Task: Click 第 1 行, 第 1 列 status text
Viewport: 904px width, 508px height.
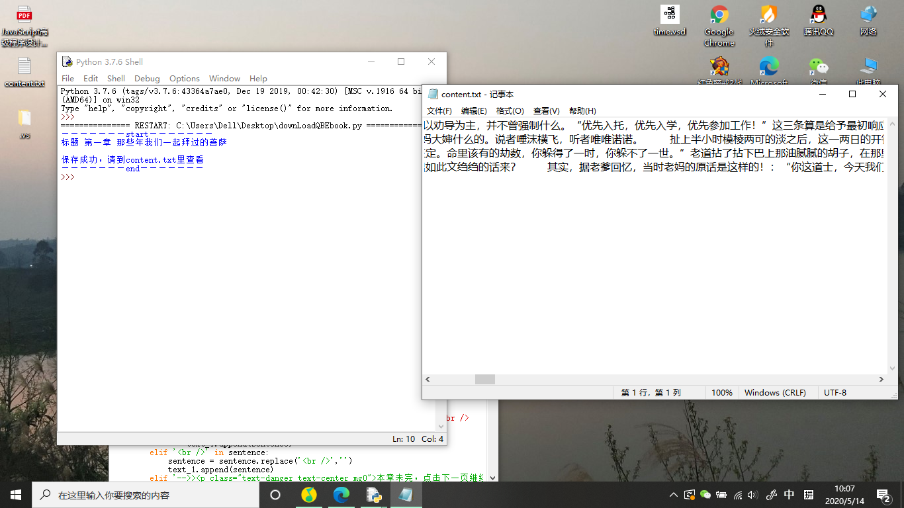Action: click(651, 392)
